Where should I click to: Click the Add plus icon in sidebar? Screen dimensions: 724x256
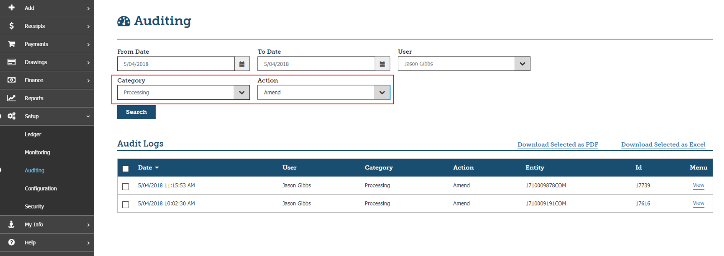[x=12, y=8]
